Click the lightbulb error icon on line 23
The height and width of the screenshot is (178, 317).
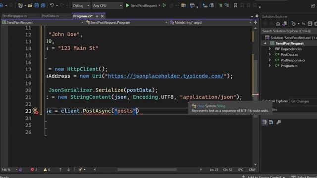point(35,111)
